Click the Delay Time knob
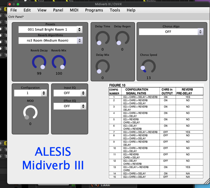Image resolution: width=210 pixels, height=188 pixels. (x=103, y=38)
